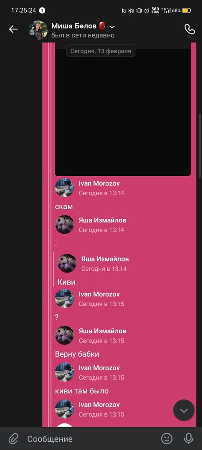Open Миша Белов chat title

point(74,26)
